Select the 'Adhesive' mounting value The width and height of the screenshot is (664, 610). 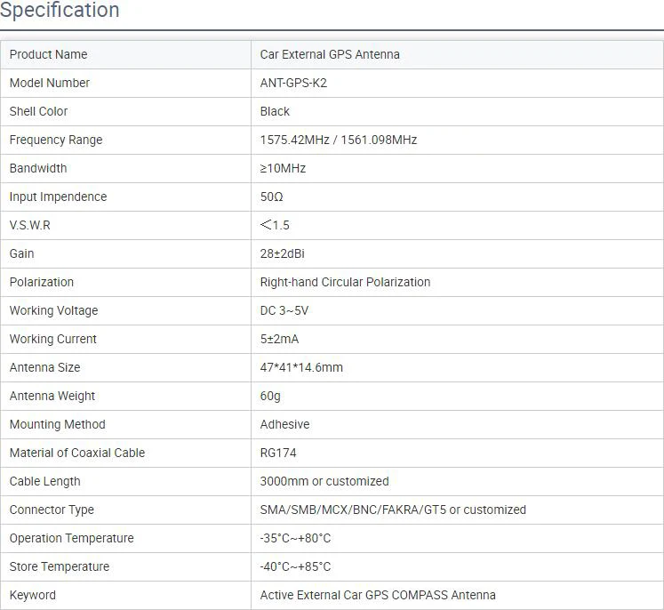pyautogui.click(x=284, y=424)
